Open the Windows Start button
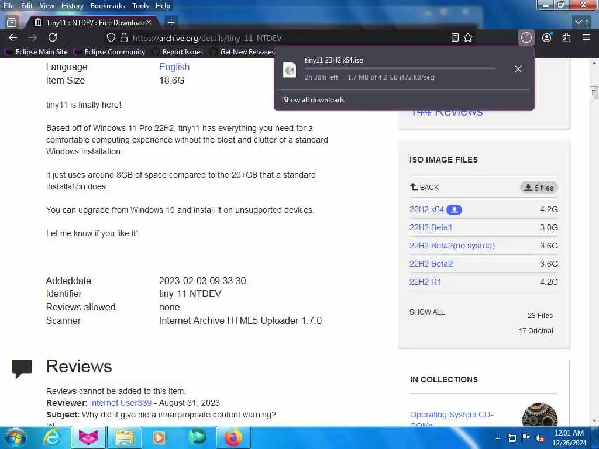This screenshot has width=599, height=449. 15,437
